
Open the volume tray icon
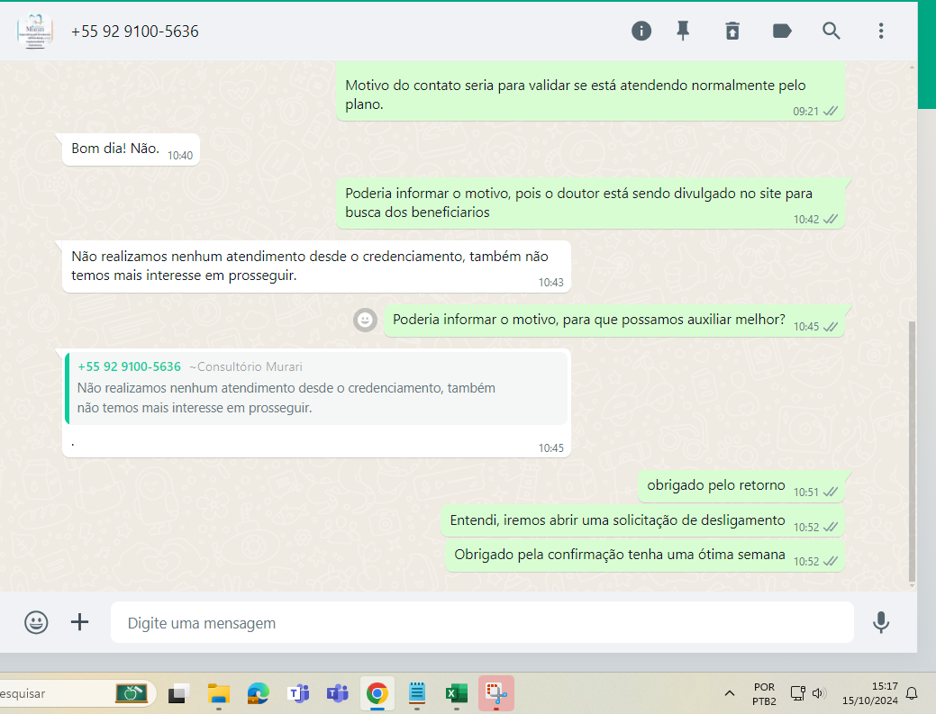(818, 693)
